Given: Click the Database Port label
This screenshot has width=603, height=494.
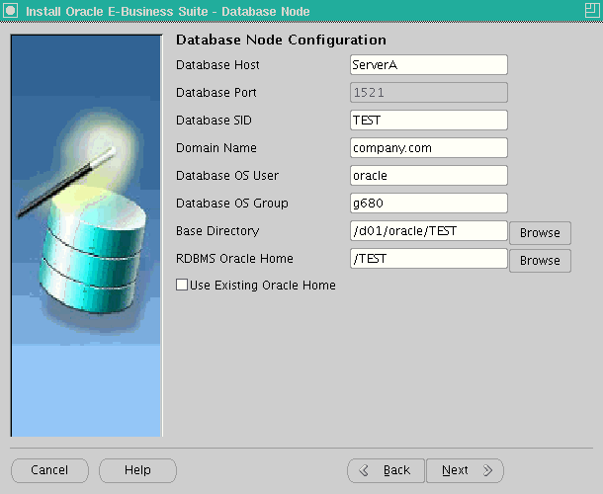Looking at the screenshot, I should coord(216,93).
